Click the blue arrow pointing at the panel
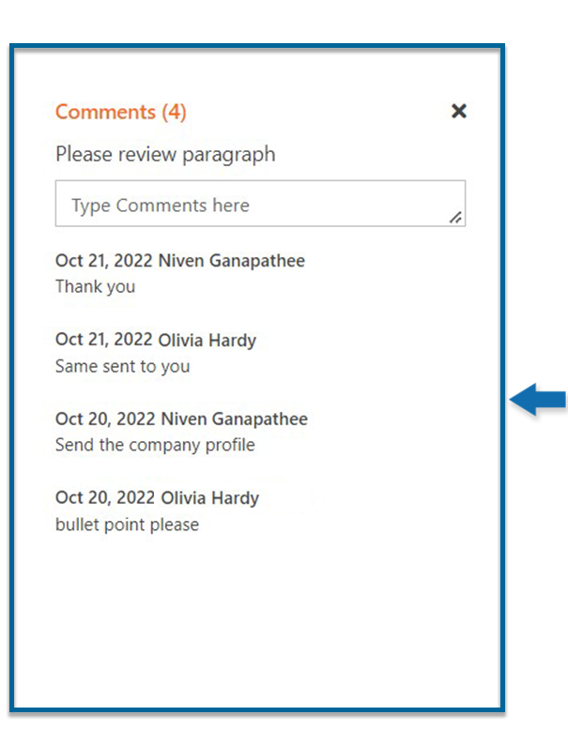 click(x=539, y=401)
